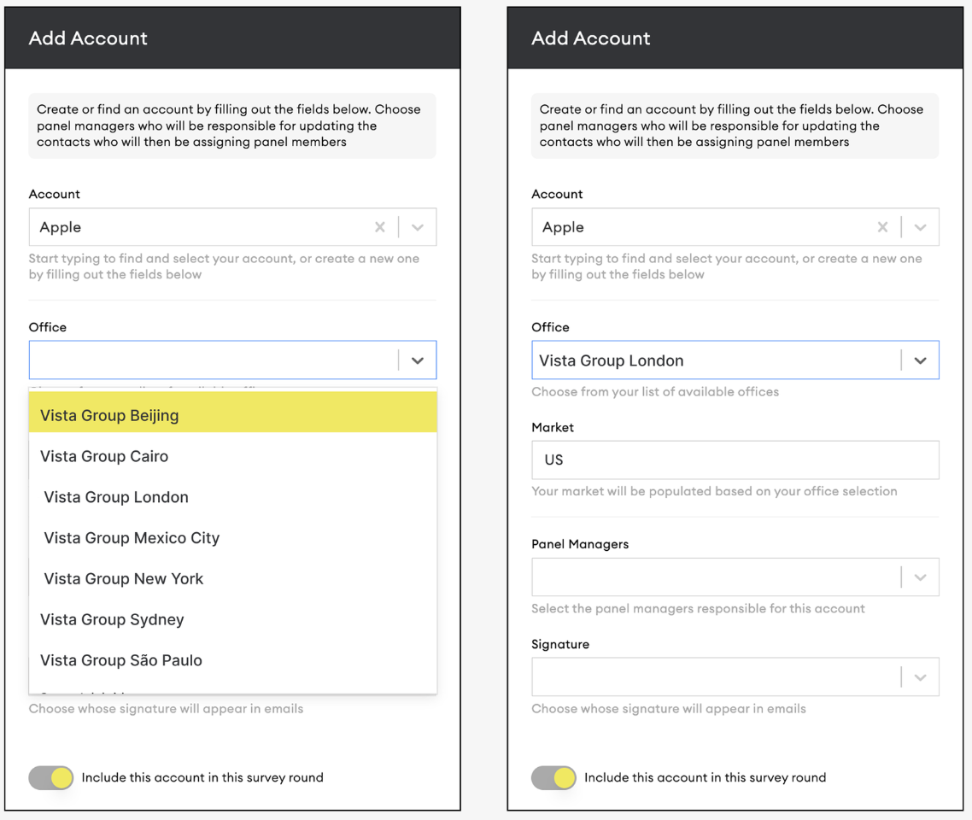Click 'Include this account in this survey round' right label
This screenshot has height=820, width=972.
(x=706, y=778)
